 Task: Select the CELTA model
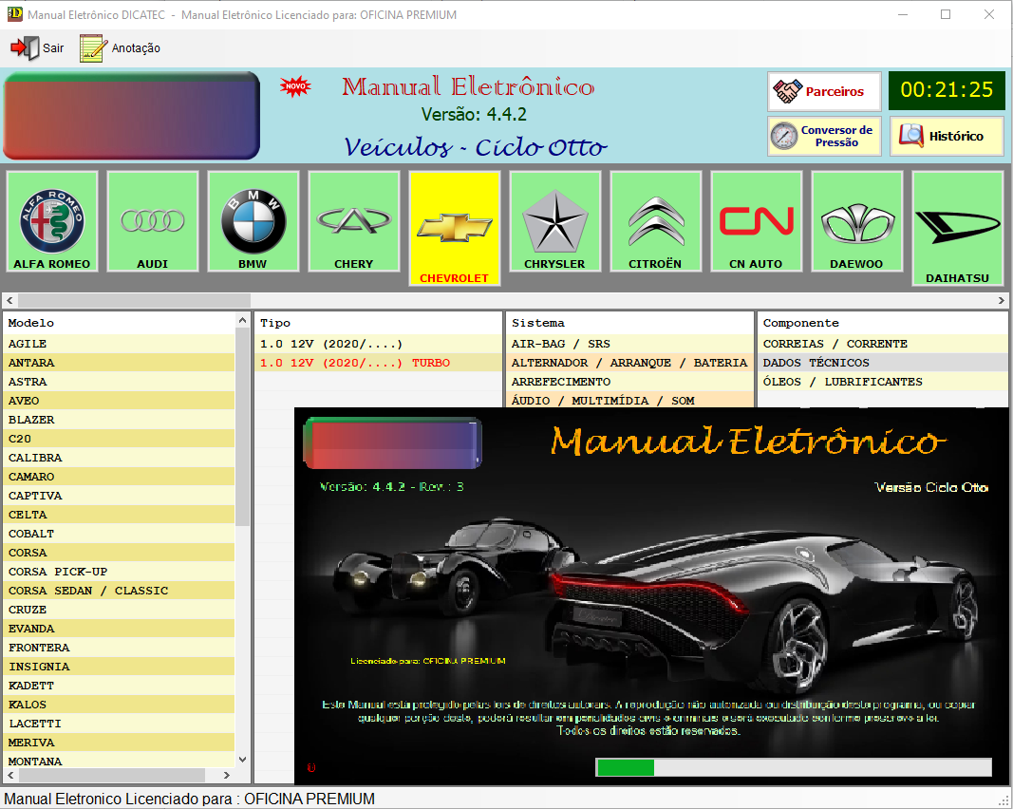pyautogui.click(x=120, y=515)
